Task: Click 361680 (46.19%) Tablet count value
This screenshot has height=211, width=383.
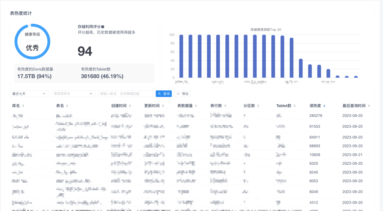Action: coord(102,76)
